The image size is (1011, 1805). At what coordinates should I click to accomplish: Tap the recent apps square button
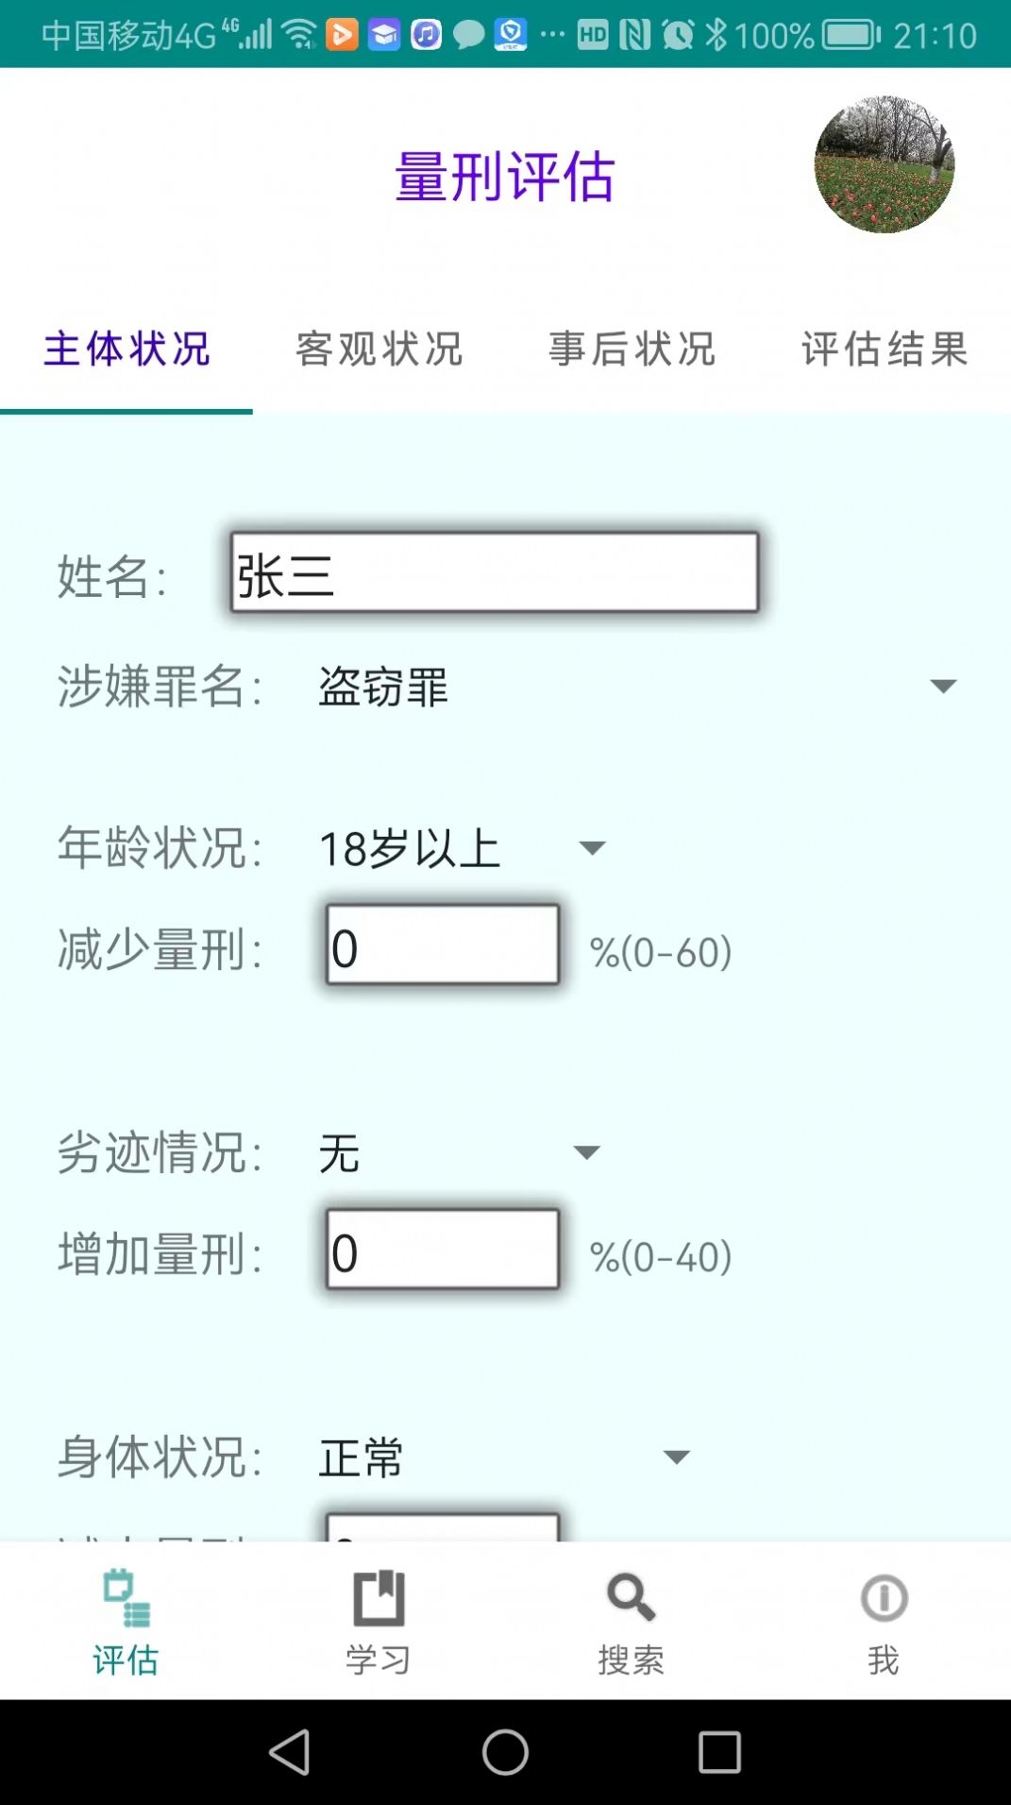click(x=719, y=1753)
